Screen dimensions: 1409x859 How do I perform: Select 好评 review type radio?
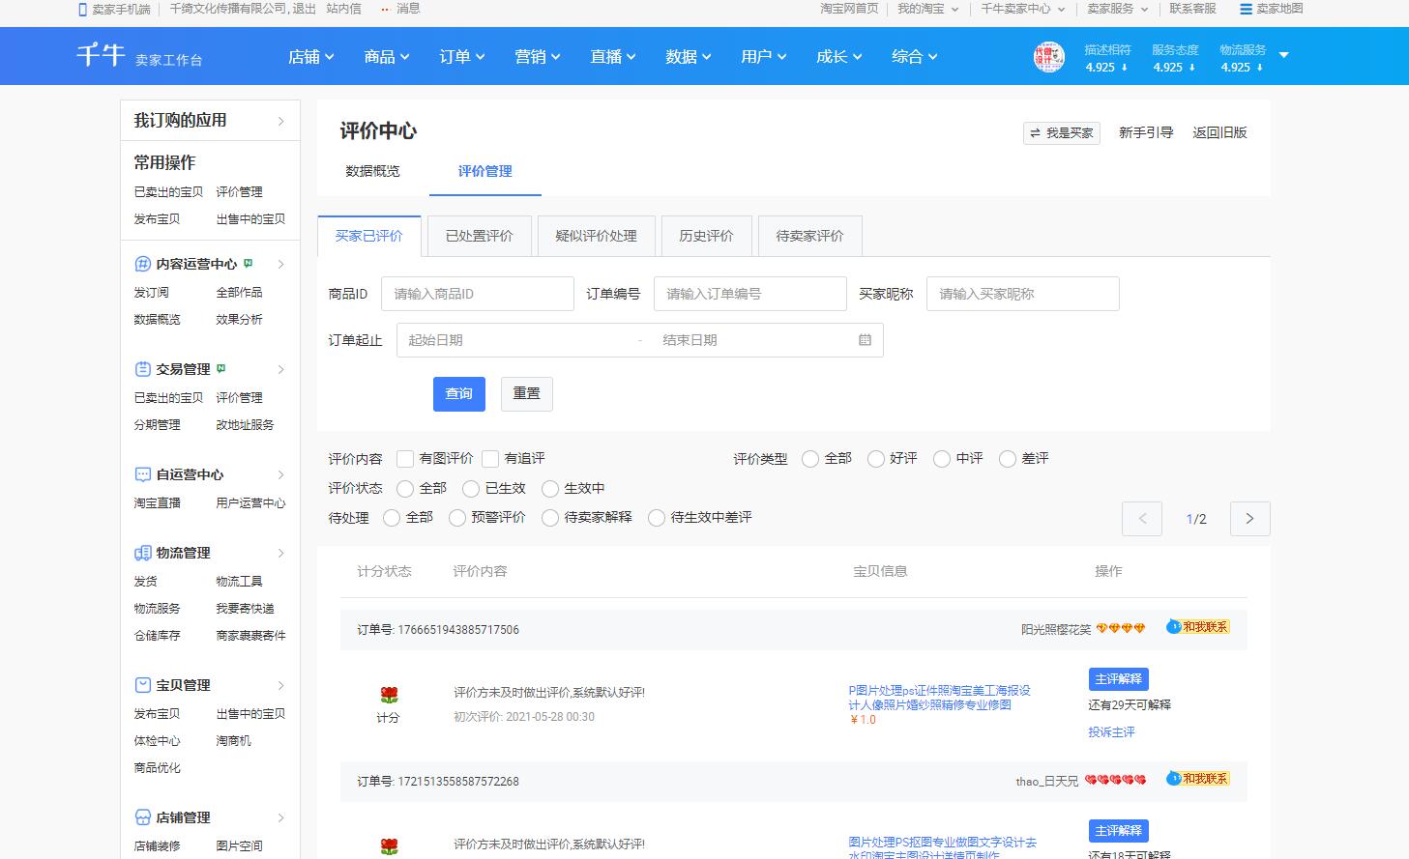tap(876, 459)
